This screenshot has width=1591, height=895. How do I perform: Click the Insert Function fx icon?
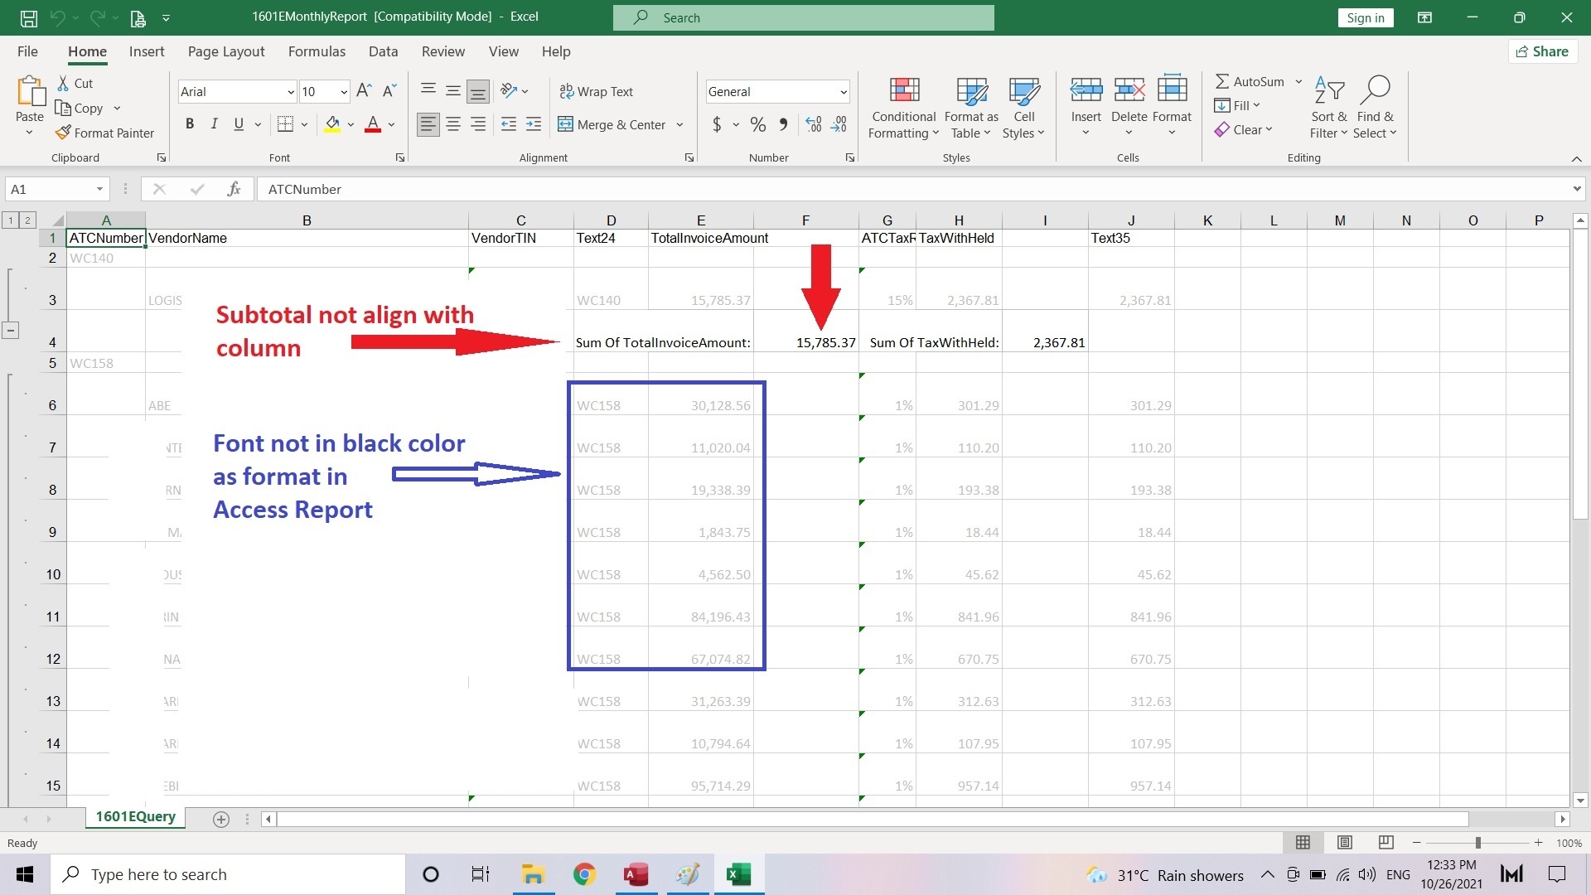[x=234, y=189]
